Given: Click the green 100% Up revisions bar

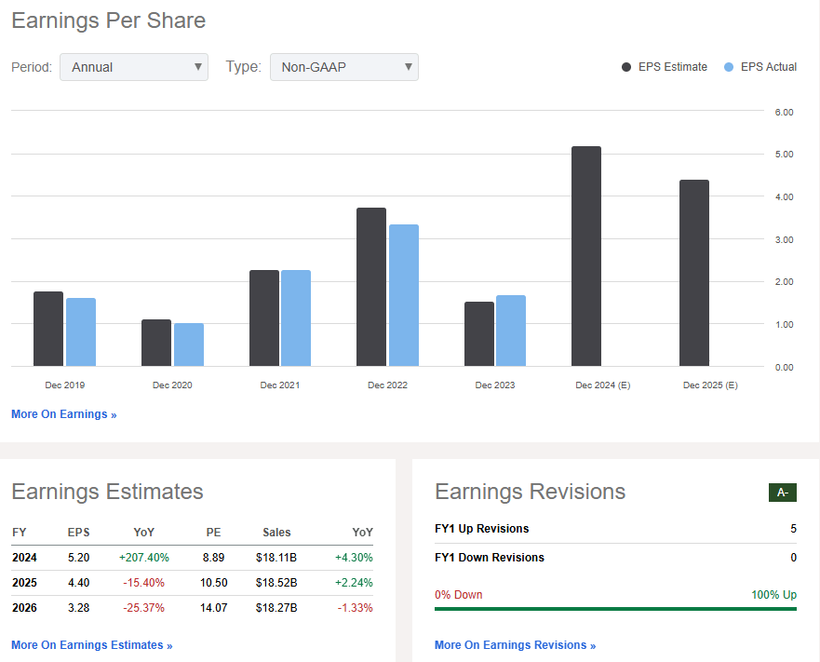Looking at the screenshot, I should [615, 607].
